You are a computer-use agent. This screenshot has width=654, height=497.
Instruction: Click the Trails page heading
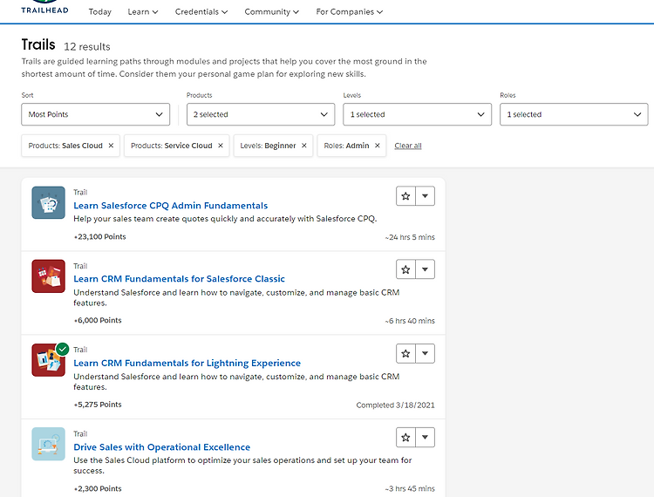pos(38,44)
